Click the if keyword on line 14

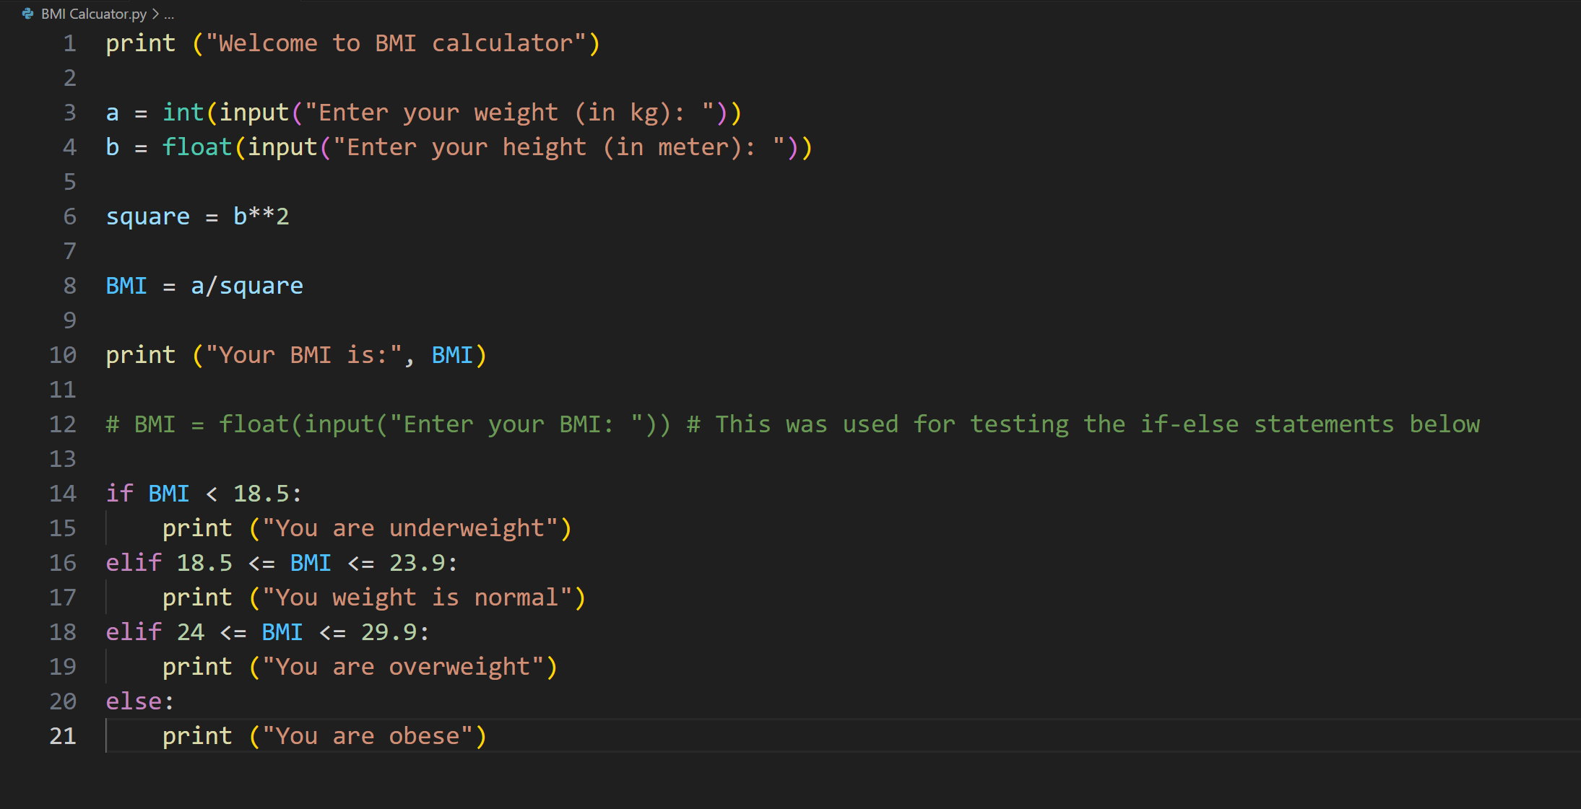(119, 494)
